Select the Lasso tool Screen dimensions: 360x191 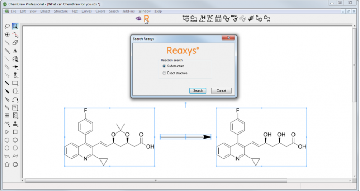7,26
